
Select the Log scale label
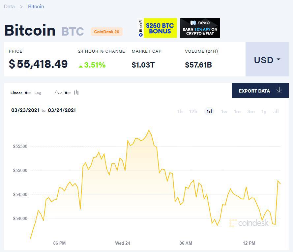tap(38, 93)
